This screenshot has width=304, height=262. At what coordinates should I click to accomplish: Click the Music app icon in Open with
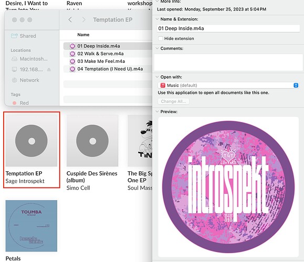163,85
